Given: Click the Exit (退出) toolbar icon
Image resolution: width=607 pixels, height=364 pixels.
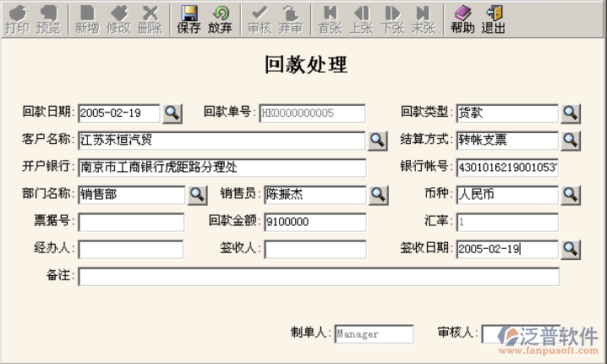Looking at the screenshot, I should pyautogui.click(x=494, y=19).
